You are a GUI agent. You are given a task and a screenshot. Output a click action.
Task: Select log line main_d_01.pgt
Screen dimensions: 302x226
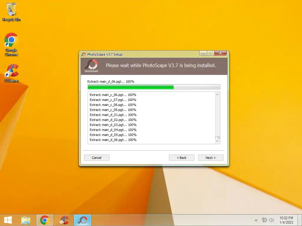113,115
